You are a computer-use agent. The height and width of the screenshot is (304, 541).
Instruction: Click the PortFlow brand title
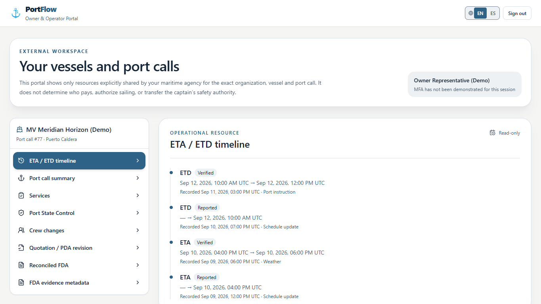[41, 9]
